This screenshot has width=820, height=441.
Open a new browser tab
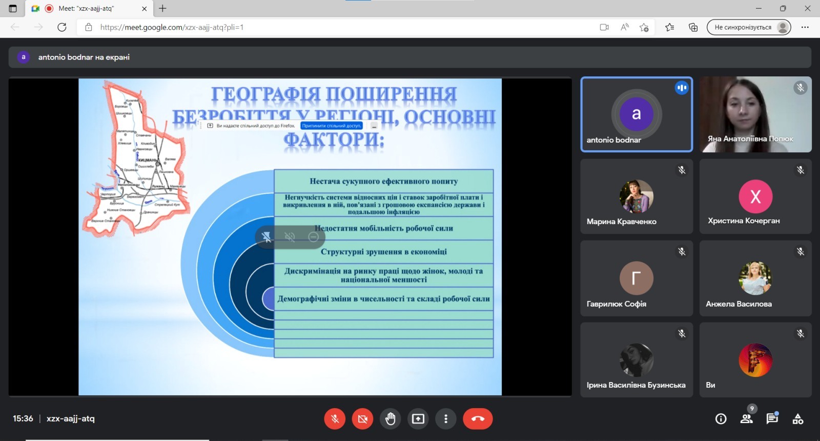click(162, 8)
